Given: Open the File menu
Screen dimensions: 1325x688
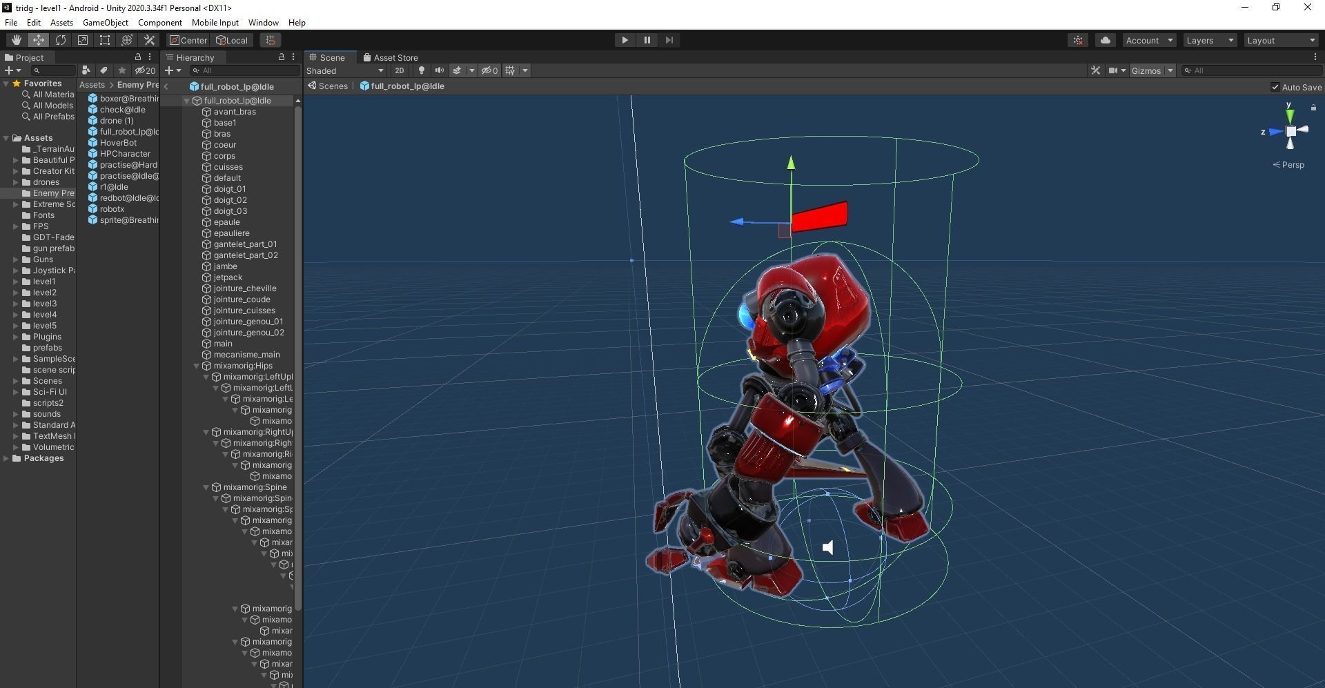Looking at the screenshot, I should [x=11, y=23].
